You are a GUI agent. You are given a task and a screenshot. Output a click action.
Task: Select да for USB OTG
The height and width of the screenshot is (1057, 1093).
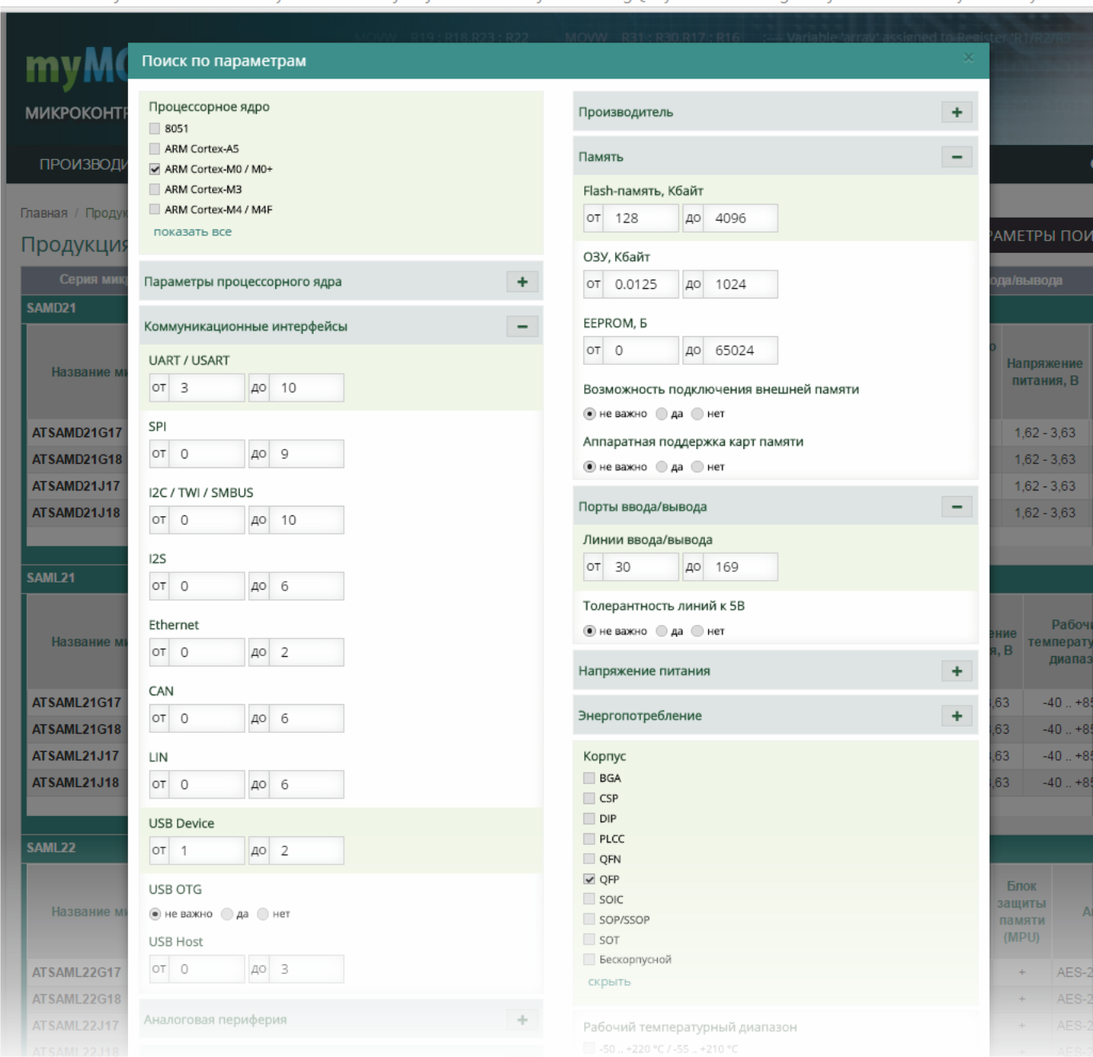(227, 914)
